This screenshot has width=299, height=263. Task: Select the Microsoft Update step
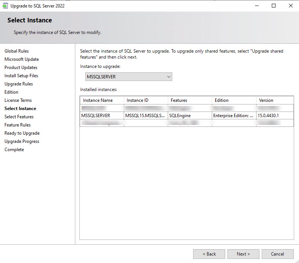coord(22,59)
